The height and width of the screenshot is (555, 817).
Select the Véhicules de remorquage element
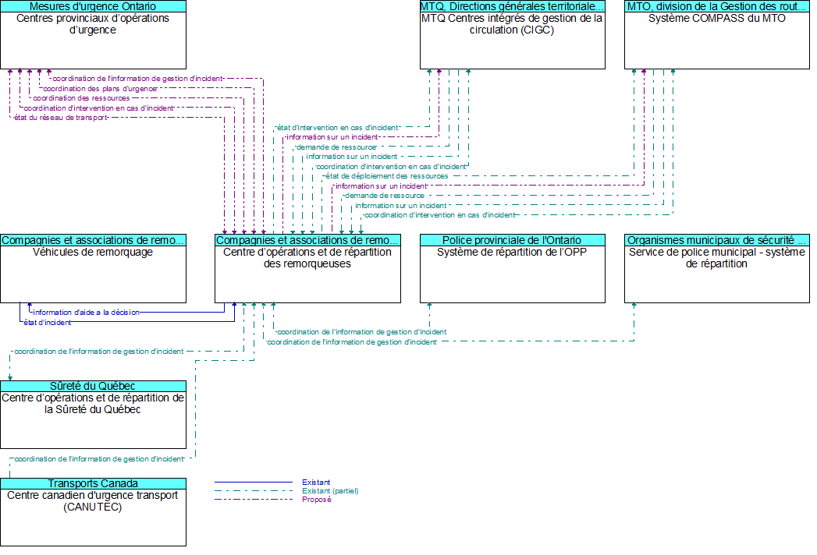(x=93, y=273)
